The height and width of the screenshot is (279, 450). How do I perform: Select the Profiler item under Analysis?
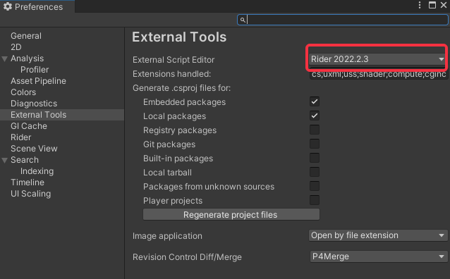coord(35,70)
